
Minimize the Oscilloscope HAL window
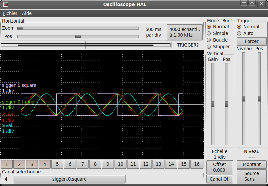point(244,3)
